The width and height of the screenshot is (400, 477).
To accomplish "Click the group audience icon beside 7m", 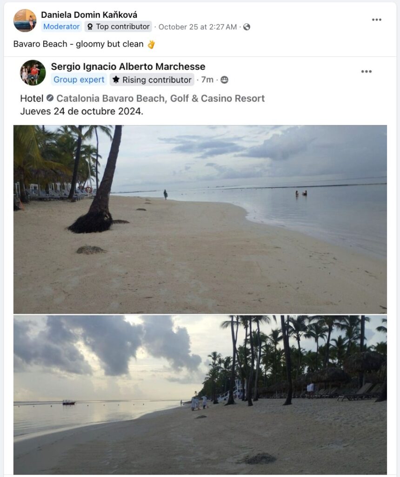I will [x=224, y=80].
